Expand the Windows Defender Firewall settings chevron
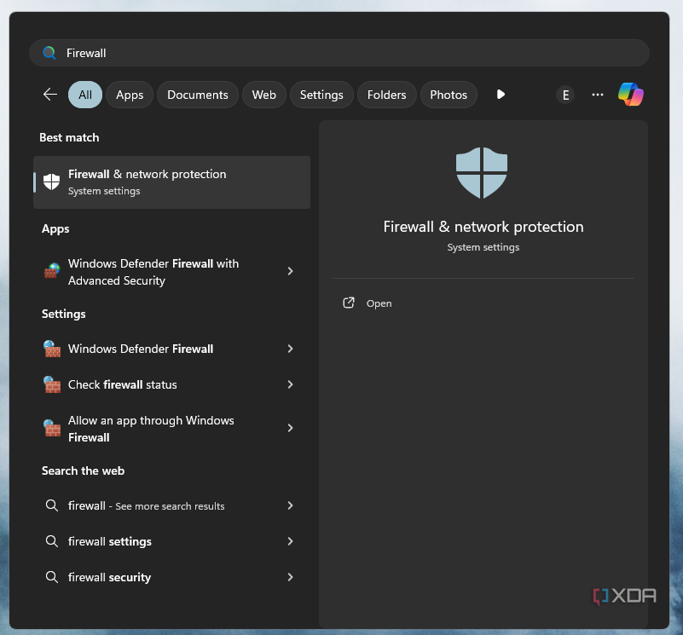Image resolution: width=683 pixels, height=635 pixels. [290, 349]
